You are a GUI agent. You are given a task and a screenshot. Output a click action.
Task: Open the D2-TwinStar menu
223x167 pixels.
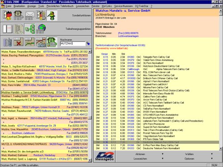point(142,6)
